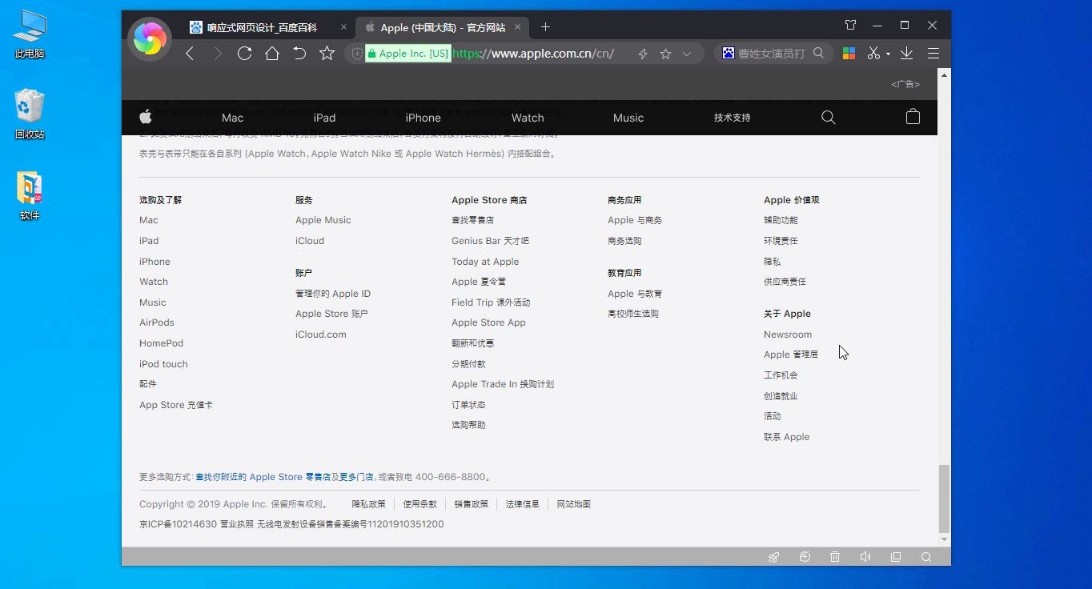Open the browser hamburger menu

tap(933, 54)
